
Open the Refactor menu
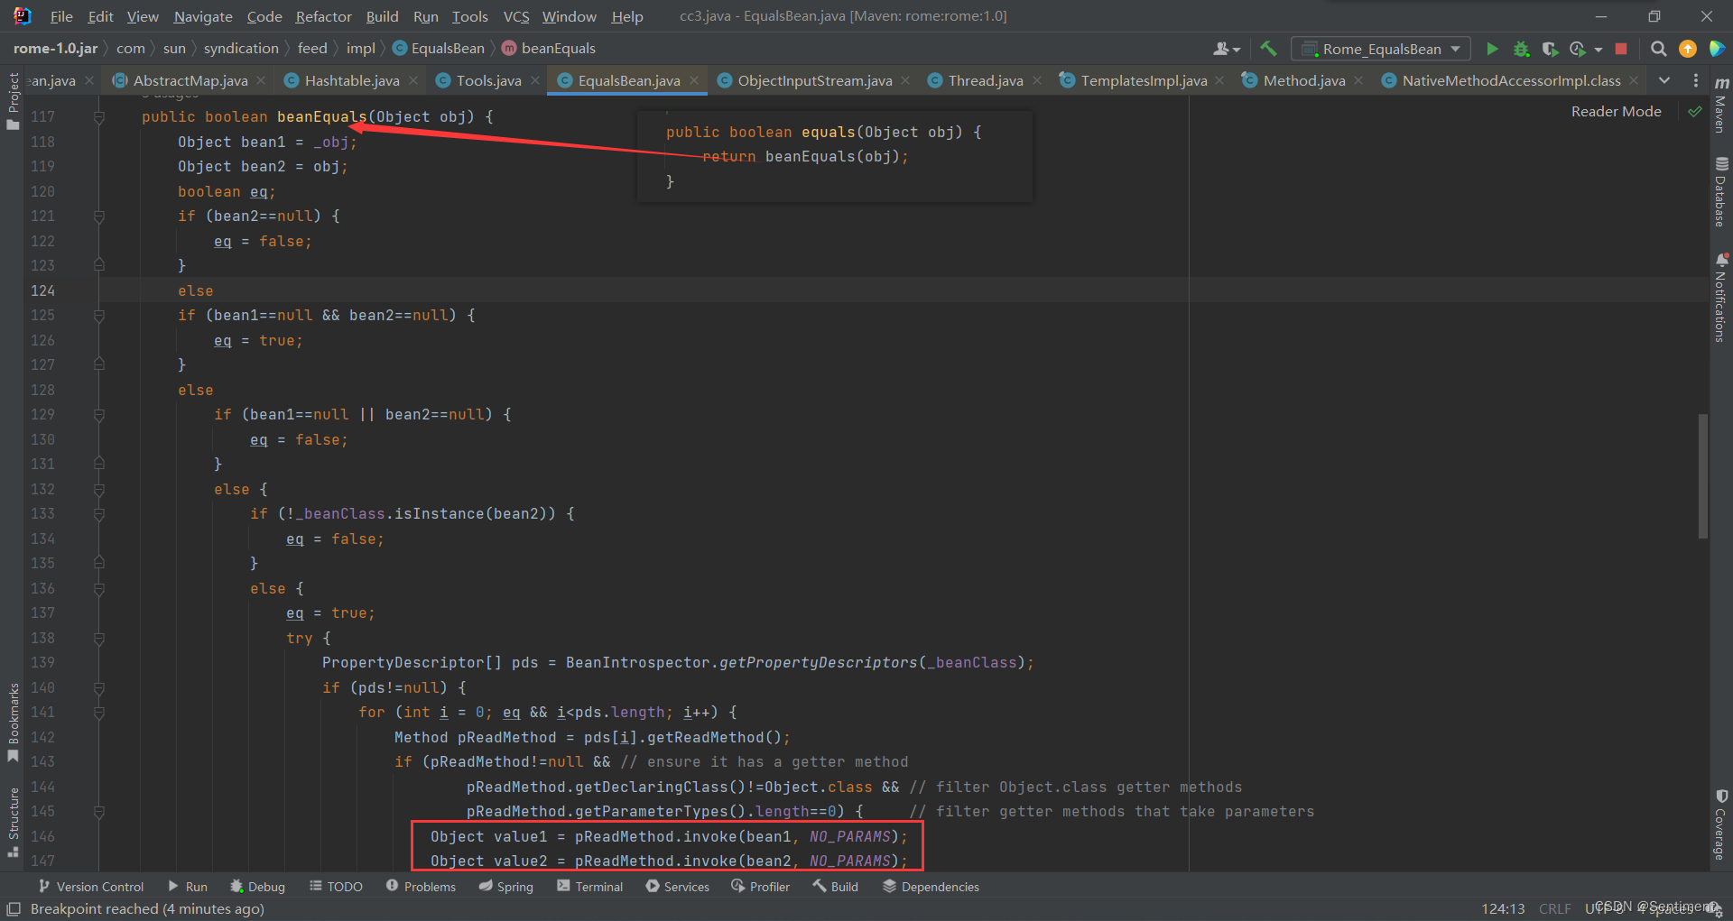[323, 16]
